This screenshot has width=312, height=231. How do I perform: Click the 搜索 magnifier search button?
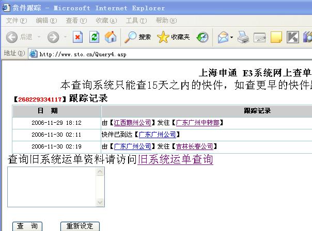[138, 37]
